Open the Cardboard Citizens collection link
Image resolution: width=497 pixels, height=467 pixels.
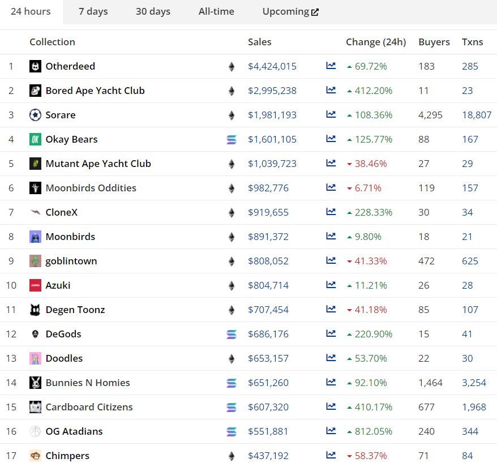point(89,407)
